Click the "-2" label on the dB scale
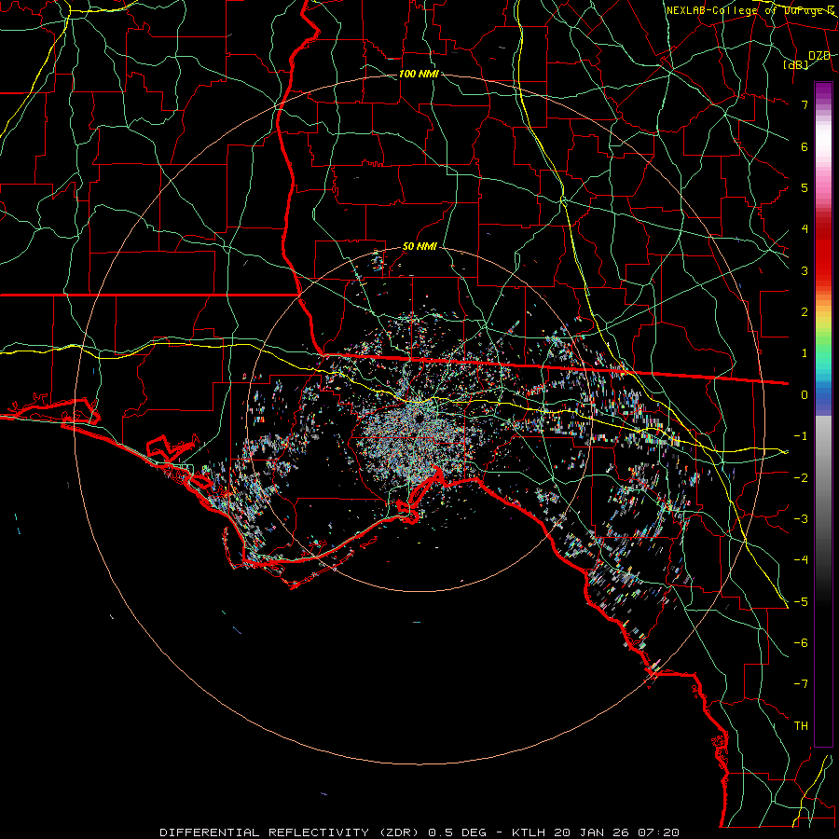839x839 pixels. click(x=801, y=478)
